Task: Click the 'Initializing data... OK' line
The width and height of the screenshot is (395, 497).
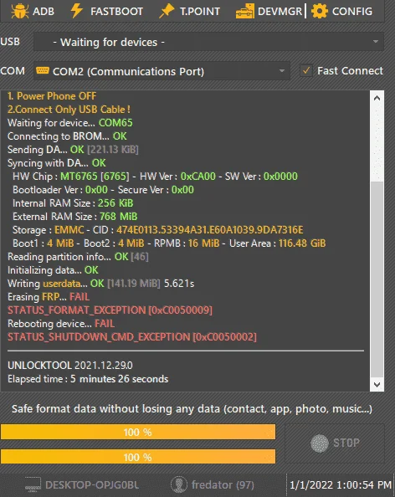Action: (x=53, y=269)
